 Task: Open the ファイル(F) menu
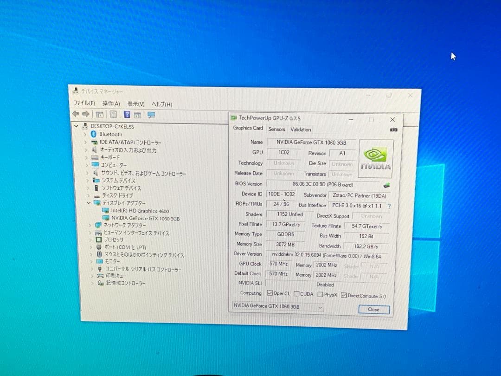84,103
